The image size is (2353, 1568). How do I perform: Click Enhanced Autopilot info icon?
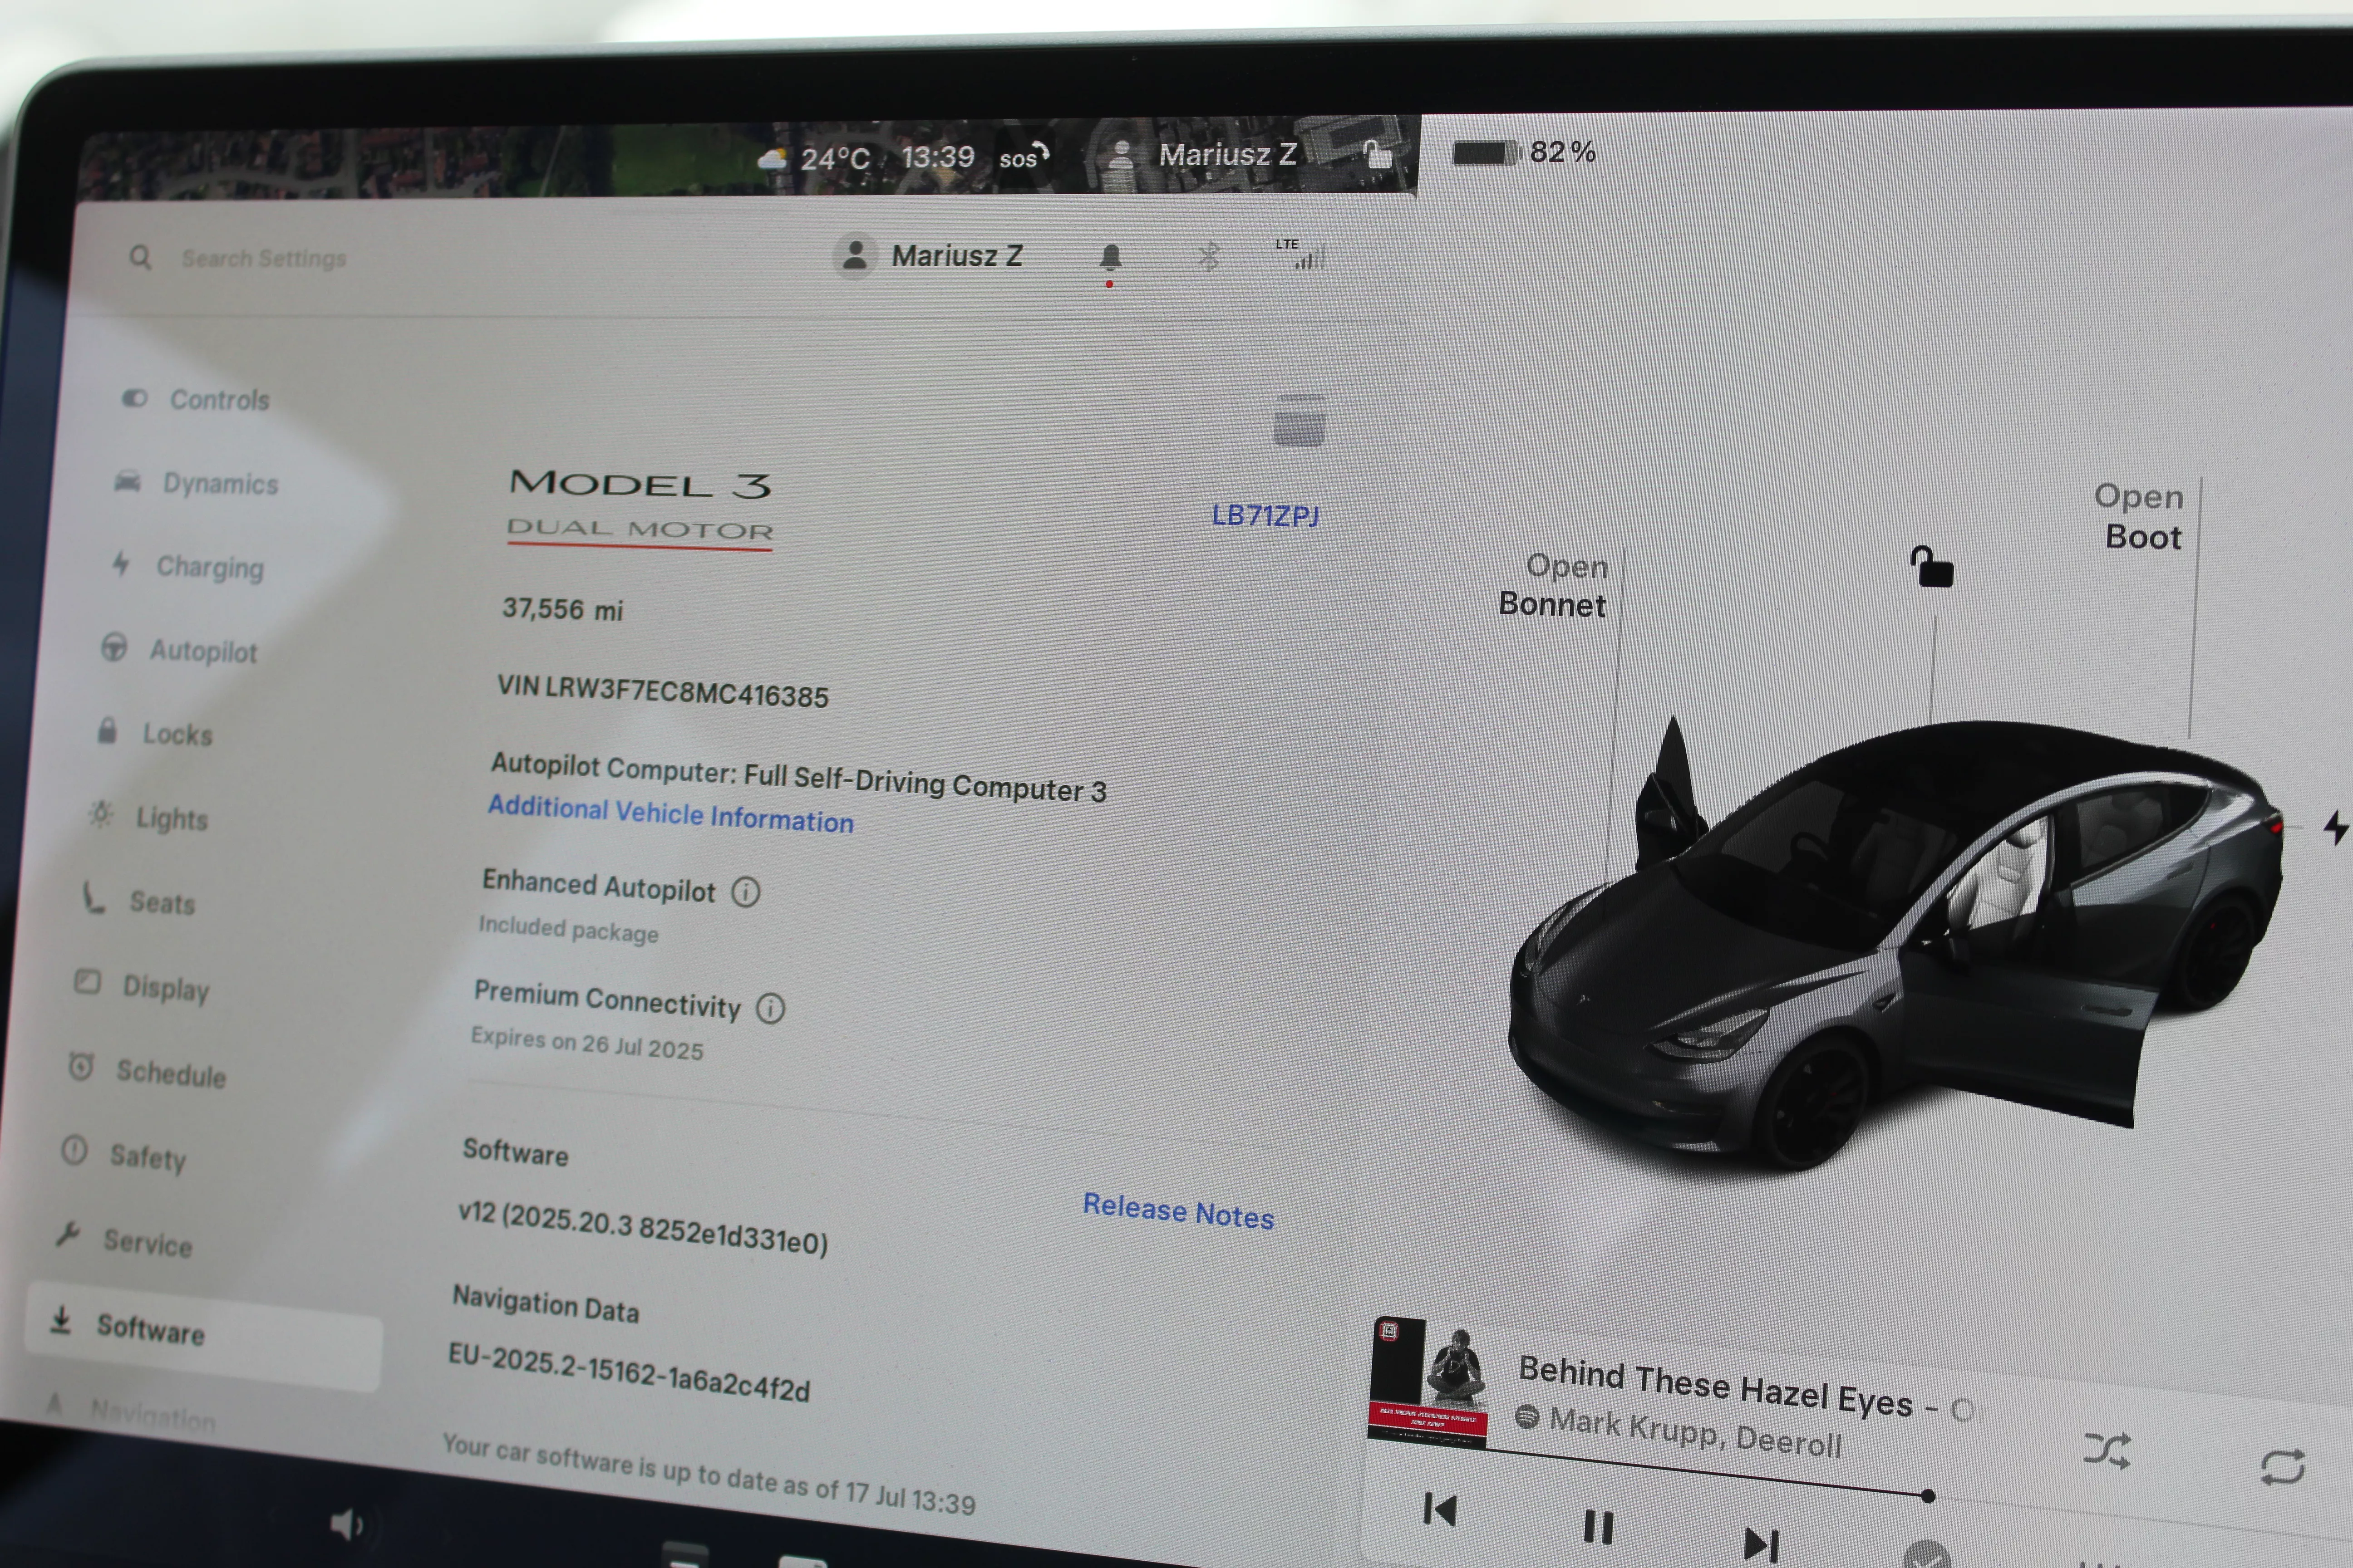[x=745, y=891]
